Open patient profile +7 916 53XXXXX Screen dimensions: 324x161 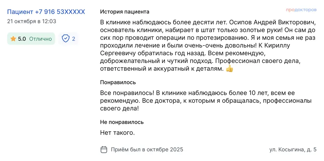(46, 12)
